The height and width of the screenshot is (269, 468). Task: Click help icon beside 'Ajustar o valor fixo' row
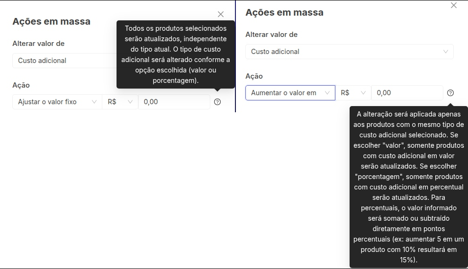click(217, 102)
